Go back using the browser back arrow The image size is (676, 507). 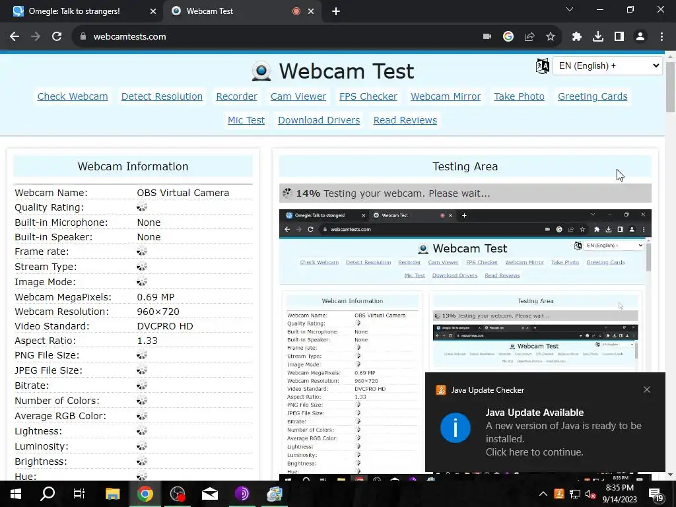15,37
